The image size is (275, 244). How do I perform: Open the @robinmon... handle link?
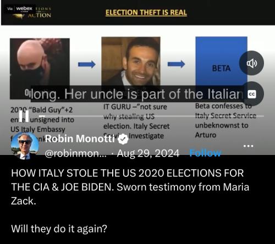[75, 153]
